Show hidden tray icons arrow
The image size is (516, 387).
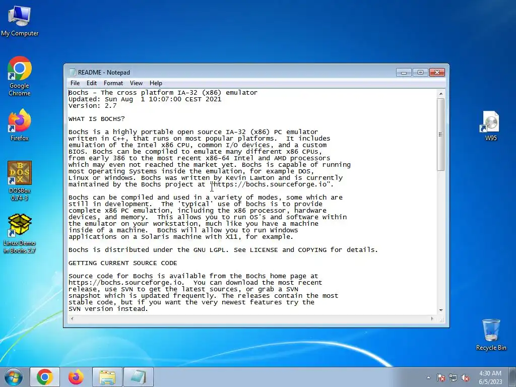[x=428, y=378]
